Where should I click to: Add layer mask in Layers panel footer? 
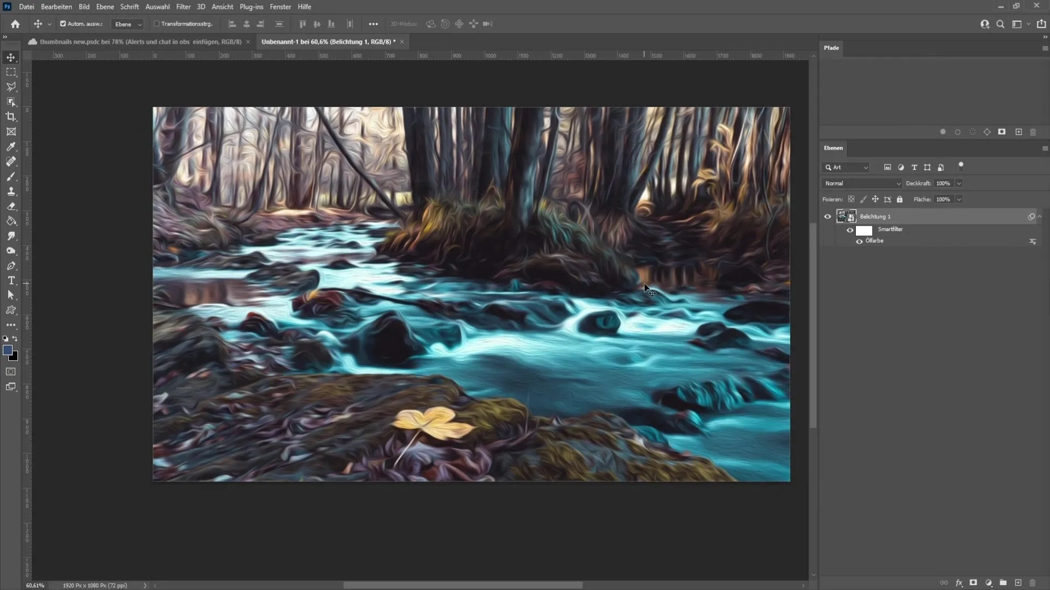pos(973,583)
